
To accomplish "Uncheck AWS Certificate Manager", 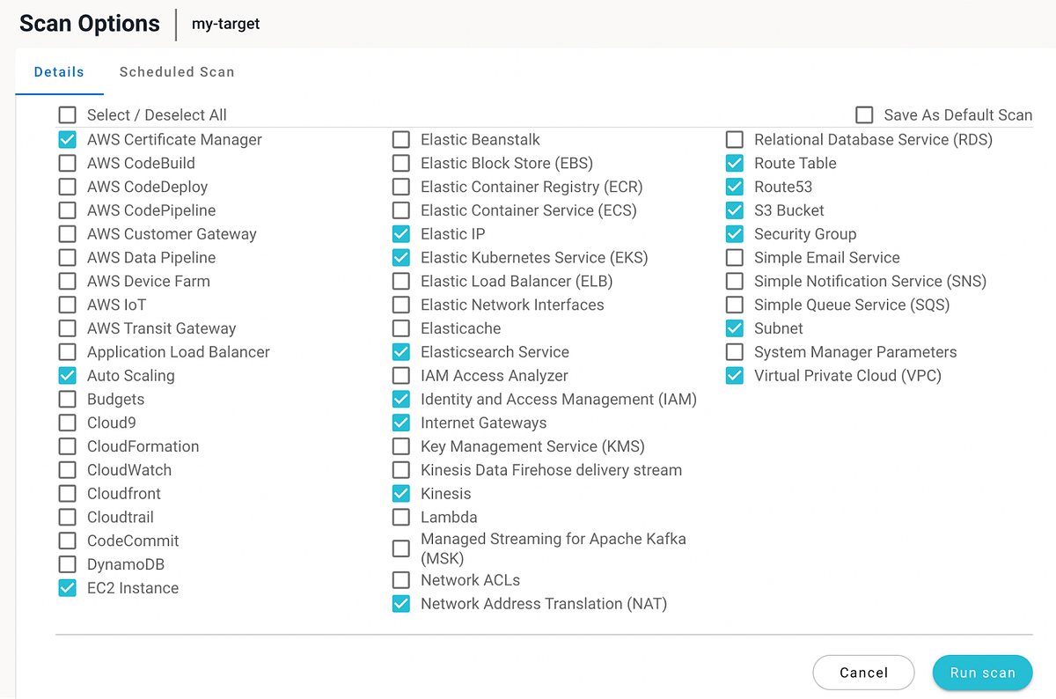I will [x=67, y=139].
